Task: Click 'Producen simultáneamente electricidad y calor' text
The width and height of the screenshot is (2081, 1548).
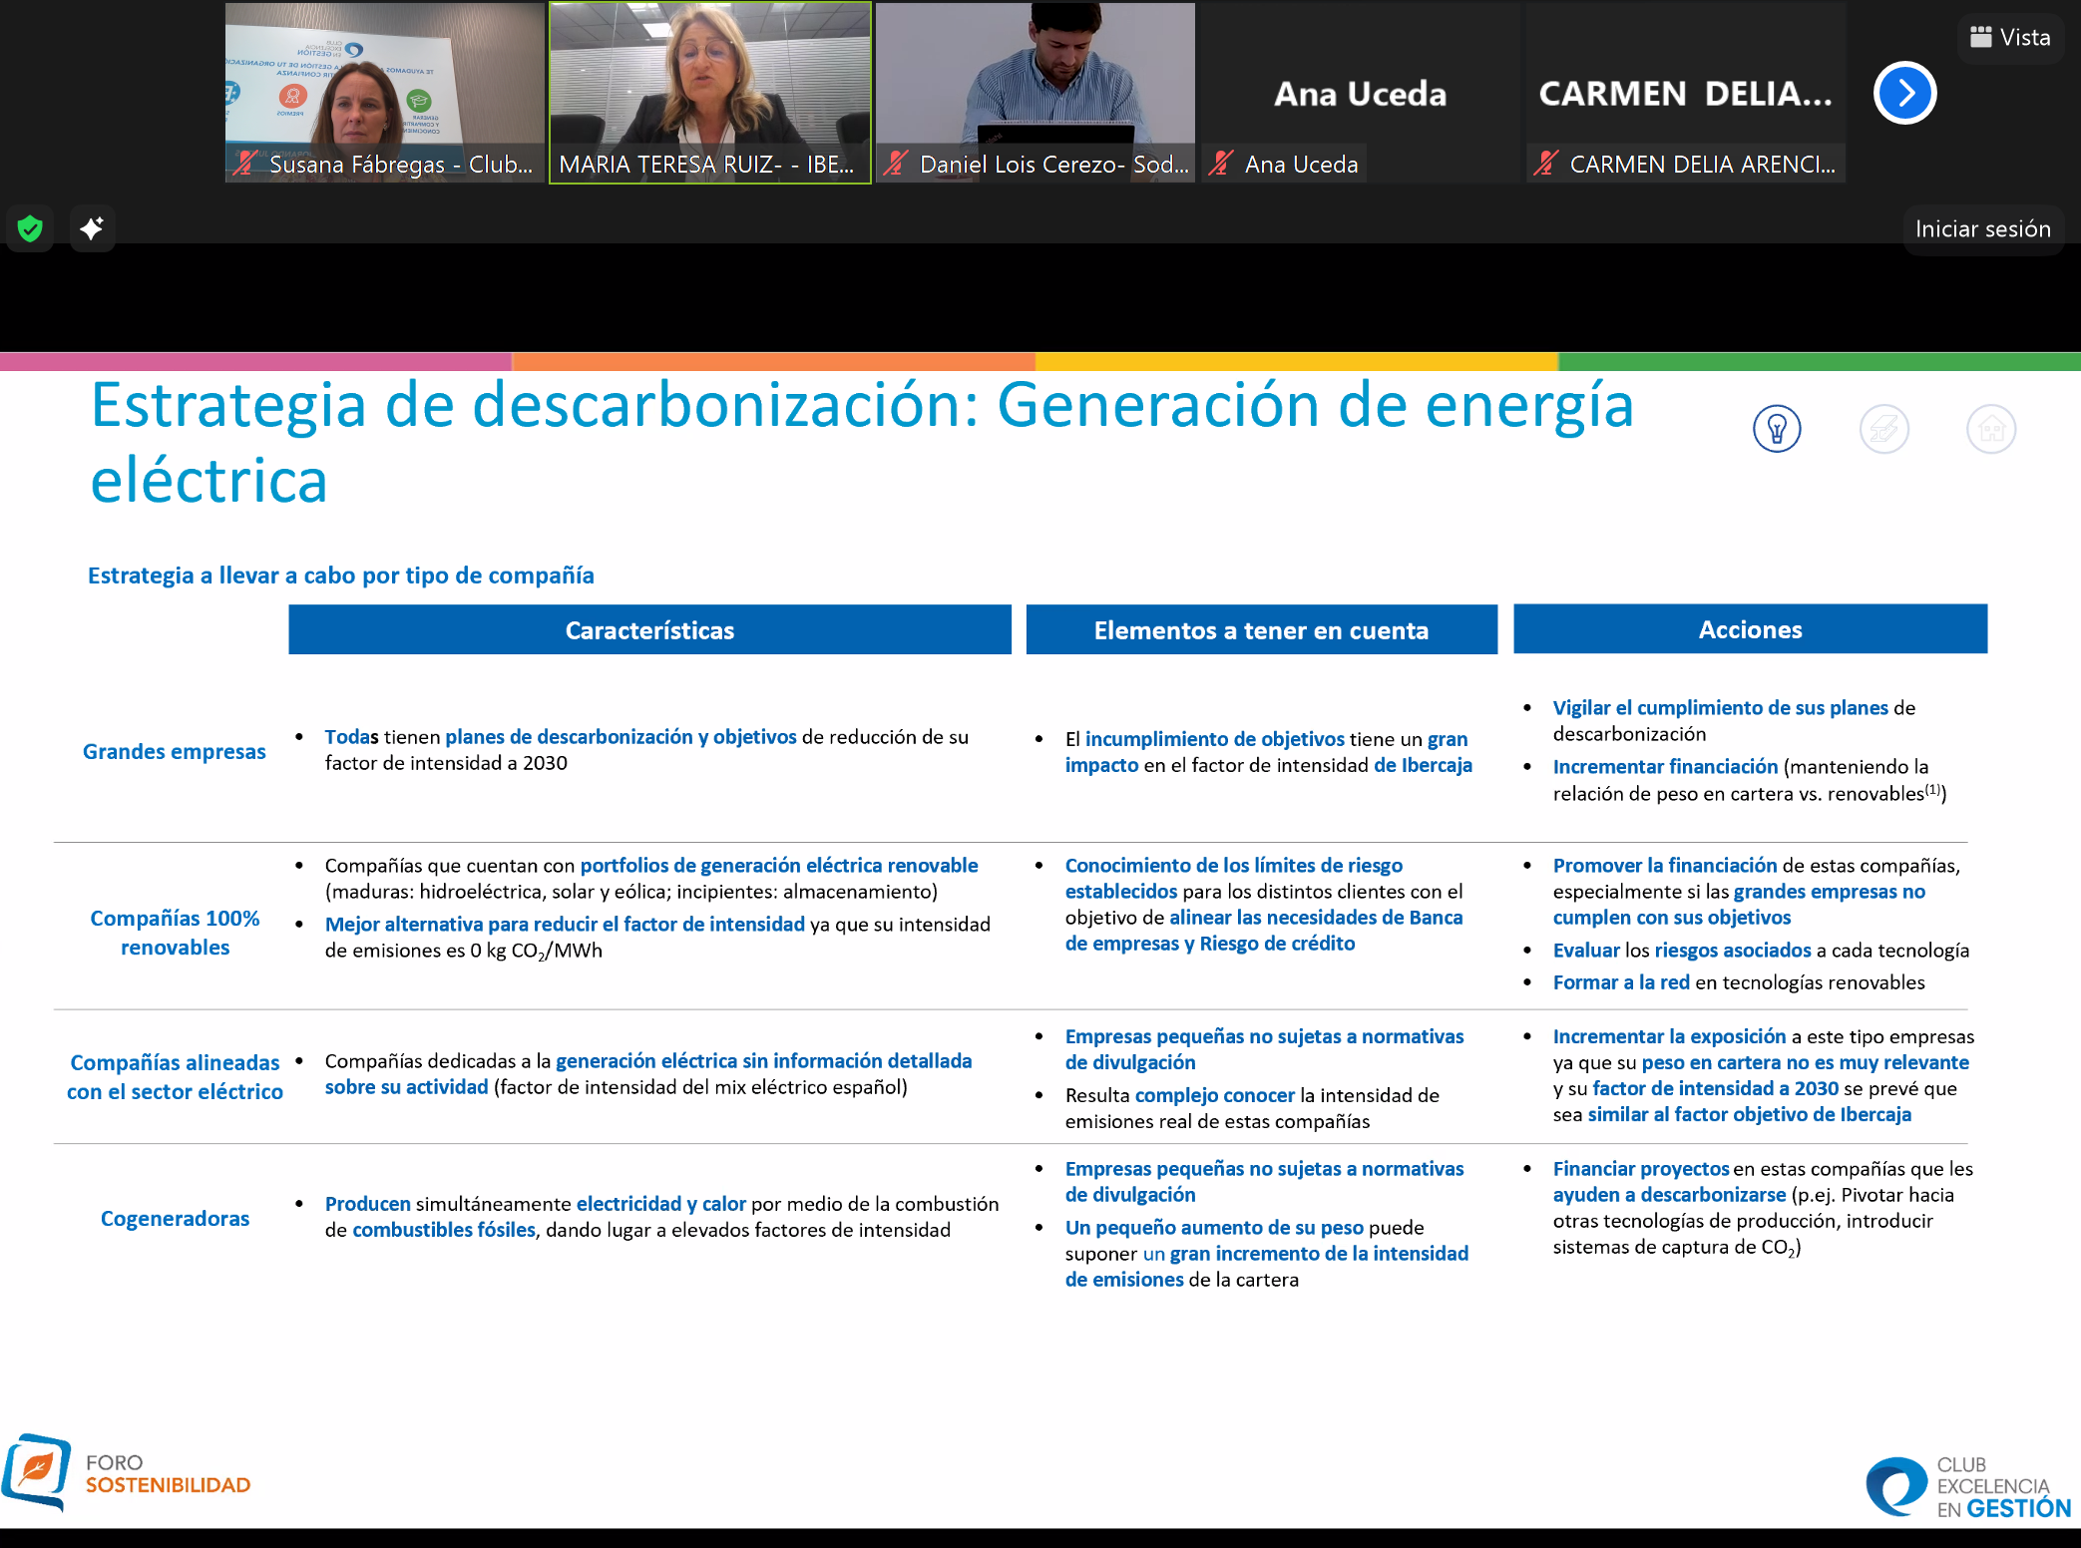Action: [535, 1204]
